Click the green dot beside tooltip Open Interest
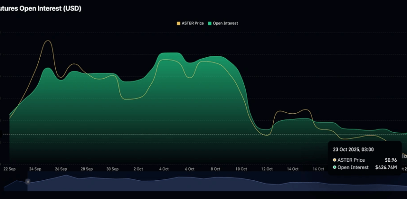Image resolution: width=407 pixels, height=199 pixels. [x=334, y=167]
